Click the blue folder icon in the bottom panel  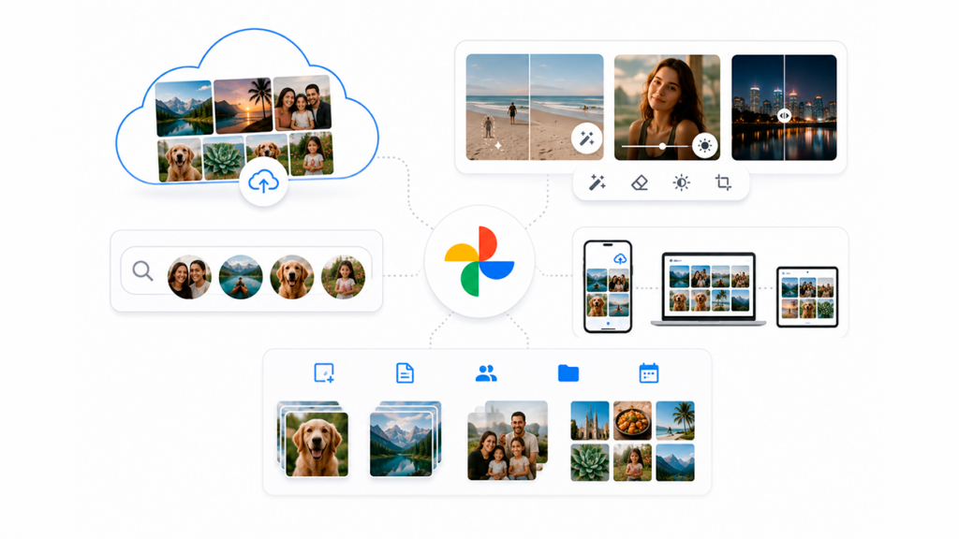pyautogui.click(x=568, y=372)
